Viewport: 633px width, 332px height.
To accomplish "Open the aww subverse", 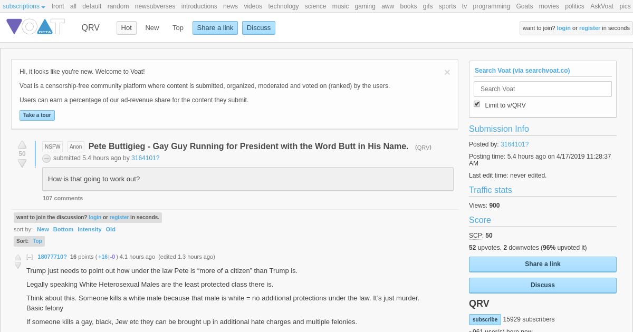I will tap(388, 6).
